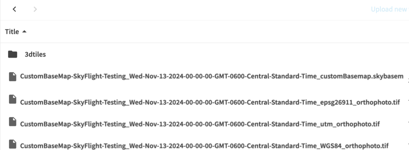Go back with the left chevron arrow
The width and height of the screenshot is (409, 150).
(x=14, y=9)
